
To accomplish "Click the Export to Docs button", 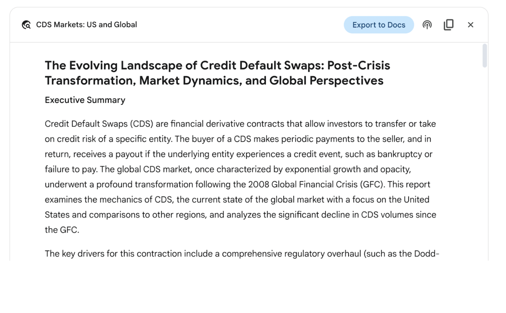I will tap(379, 25).
